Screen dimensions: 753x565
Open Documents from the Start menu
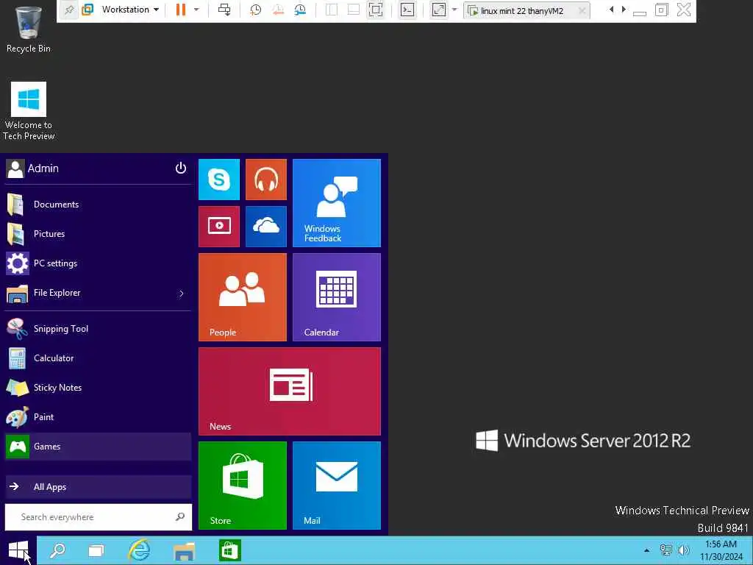(x=98, y=205)
